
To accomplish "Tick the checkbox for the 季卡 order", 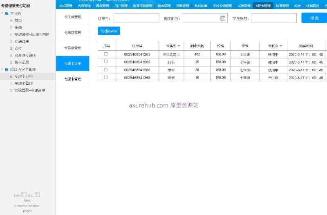I will pos(106,69).
